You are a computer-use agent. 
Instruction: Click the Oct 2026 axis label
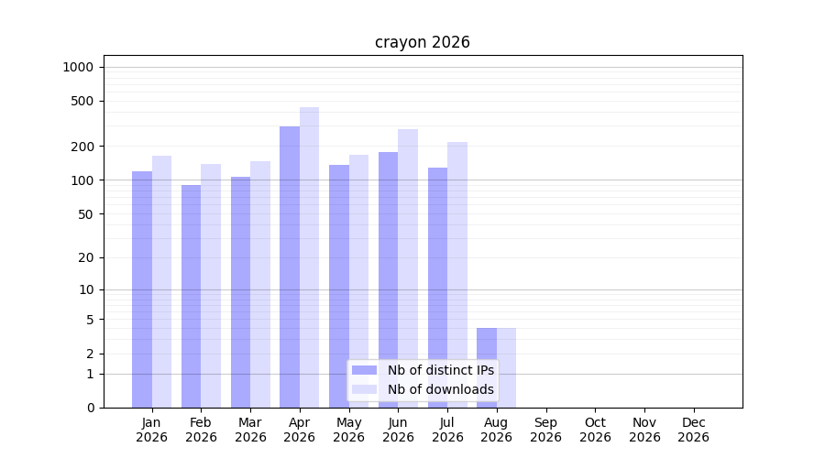pyautogui.click(x=595, y=430)
